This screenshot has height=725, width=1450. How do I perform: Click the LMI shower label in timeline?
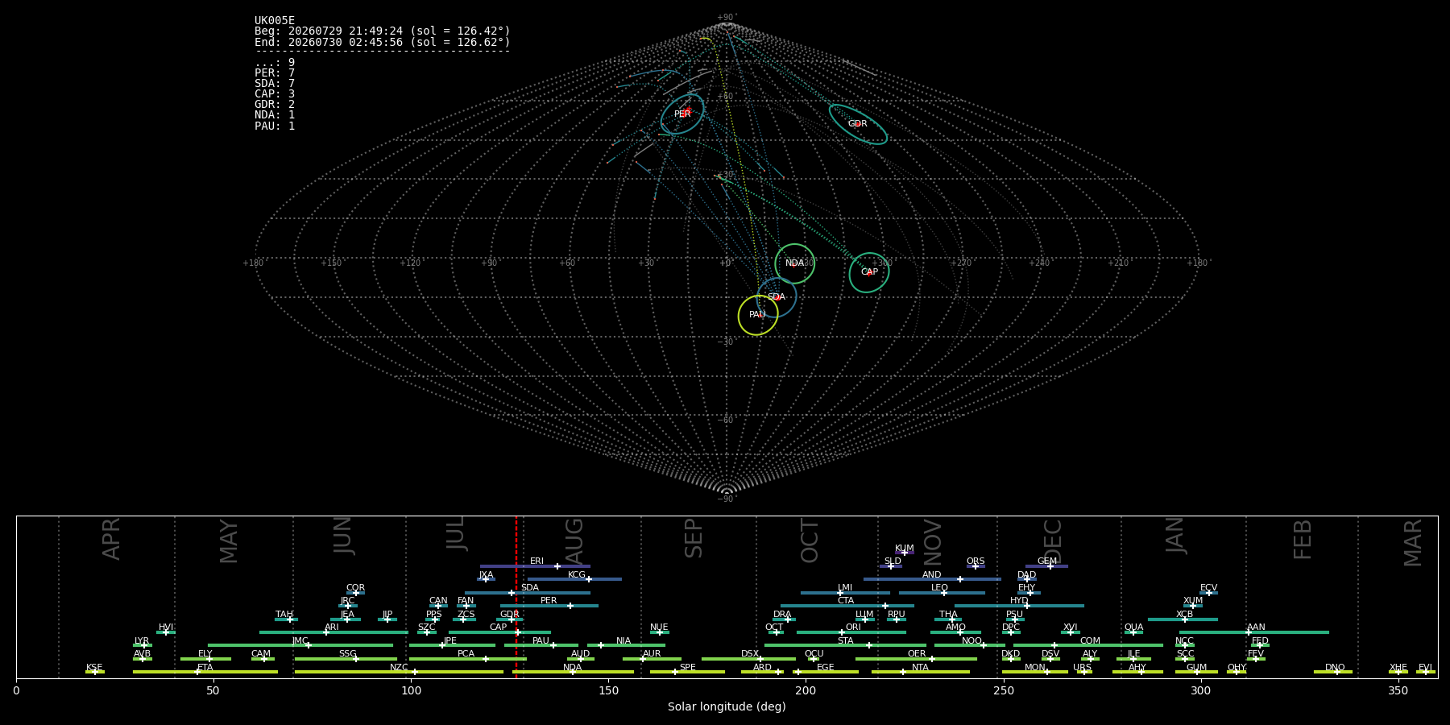pos(845,588)
